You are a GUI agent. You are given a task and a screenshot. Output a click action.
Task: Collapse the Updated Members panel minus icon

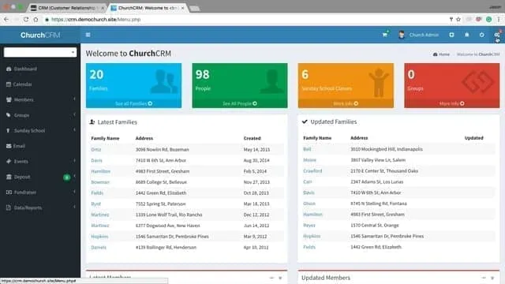click(484, 278)
